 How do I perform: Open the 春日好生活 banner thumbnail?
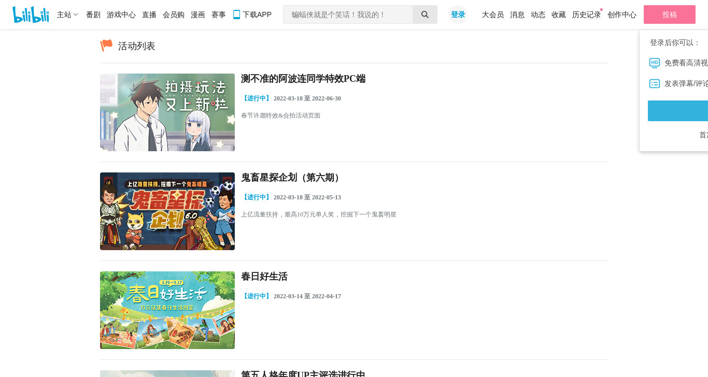click(x=167, y=310)
